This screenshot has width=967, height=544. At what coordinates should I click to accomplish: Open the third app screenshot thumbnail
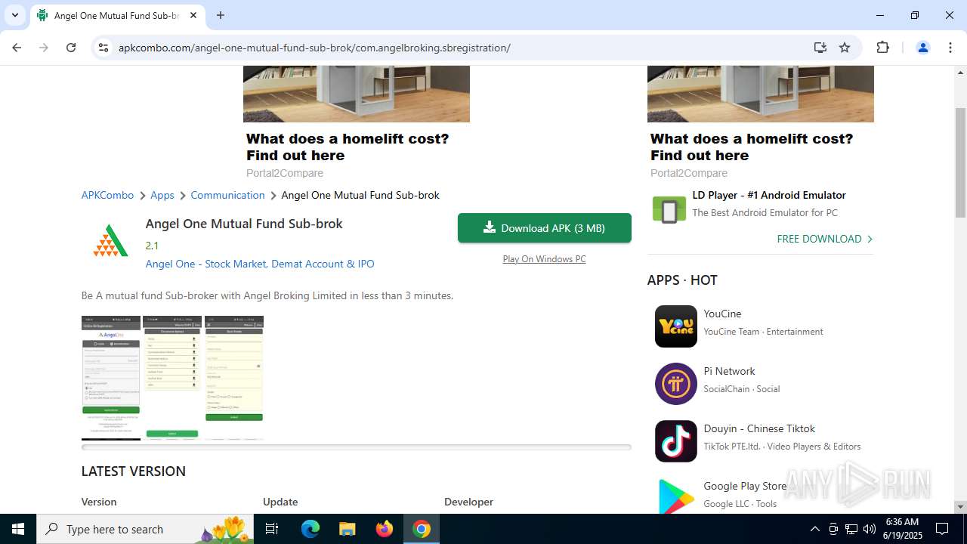pyautogui.click(x=234, y=378)
